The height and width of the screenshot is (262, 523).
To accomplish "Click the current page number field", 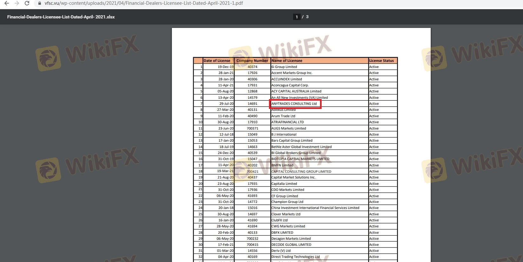I will click(x=297, y=17).
